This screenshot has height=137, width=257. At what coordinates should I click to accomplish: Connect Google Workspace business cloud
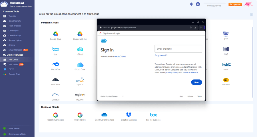point(56,116)
